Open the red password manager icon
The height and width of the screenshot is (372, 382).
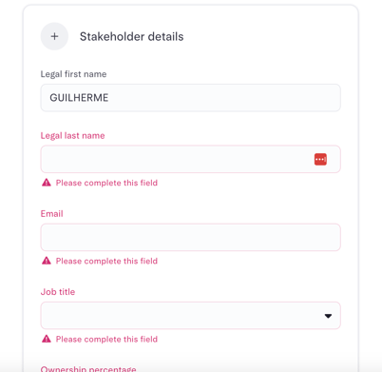(320, 159)
